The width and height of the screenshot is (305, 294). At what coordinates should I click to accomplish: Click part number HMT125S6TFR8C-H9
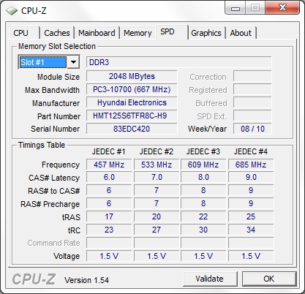(132, 116)
